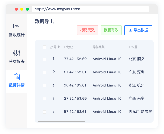The image size is (164, 134).
Task: Click location 浙江 杭州
Action: point(136,85)
